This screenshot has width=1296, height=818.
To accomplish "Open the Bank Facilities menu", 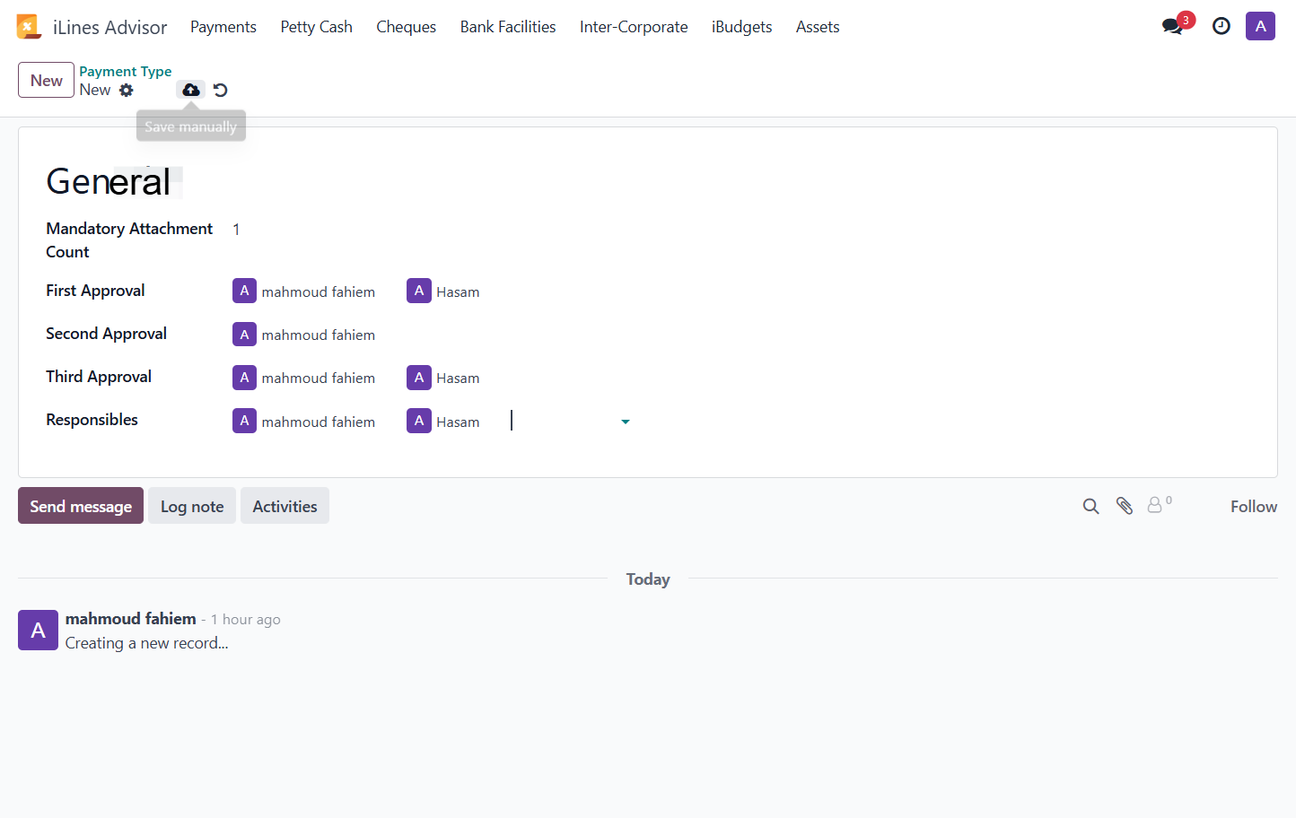I will pyautogui.click(x=508, y=27).
